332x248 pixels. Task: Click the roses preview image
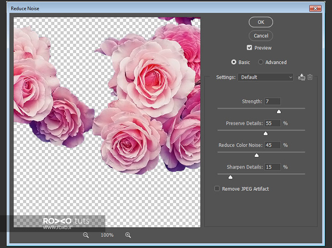click(107, 122)
